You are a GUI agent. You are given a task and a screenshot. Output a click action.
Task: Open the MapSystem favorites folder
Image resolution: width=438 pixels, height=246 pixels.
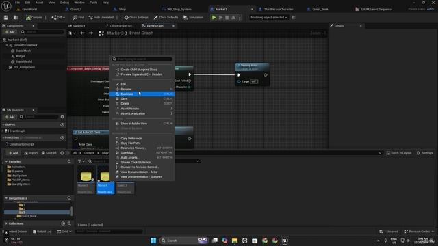19,176
